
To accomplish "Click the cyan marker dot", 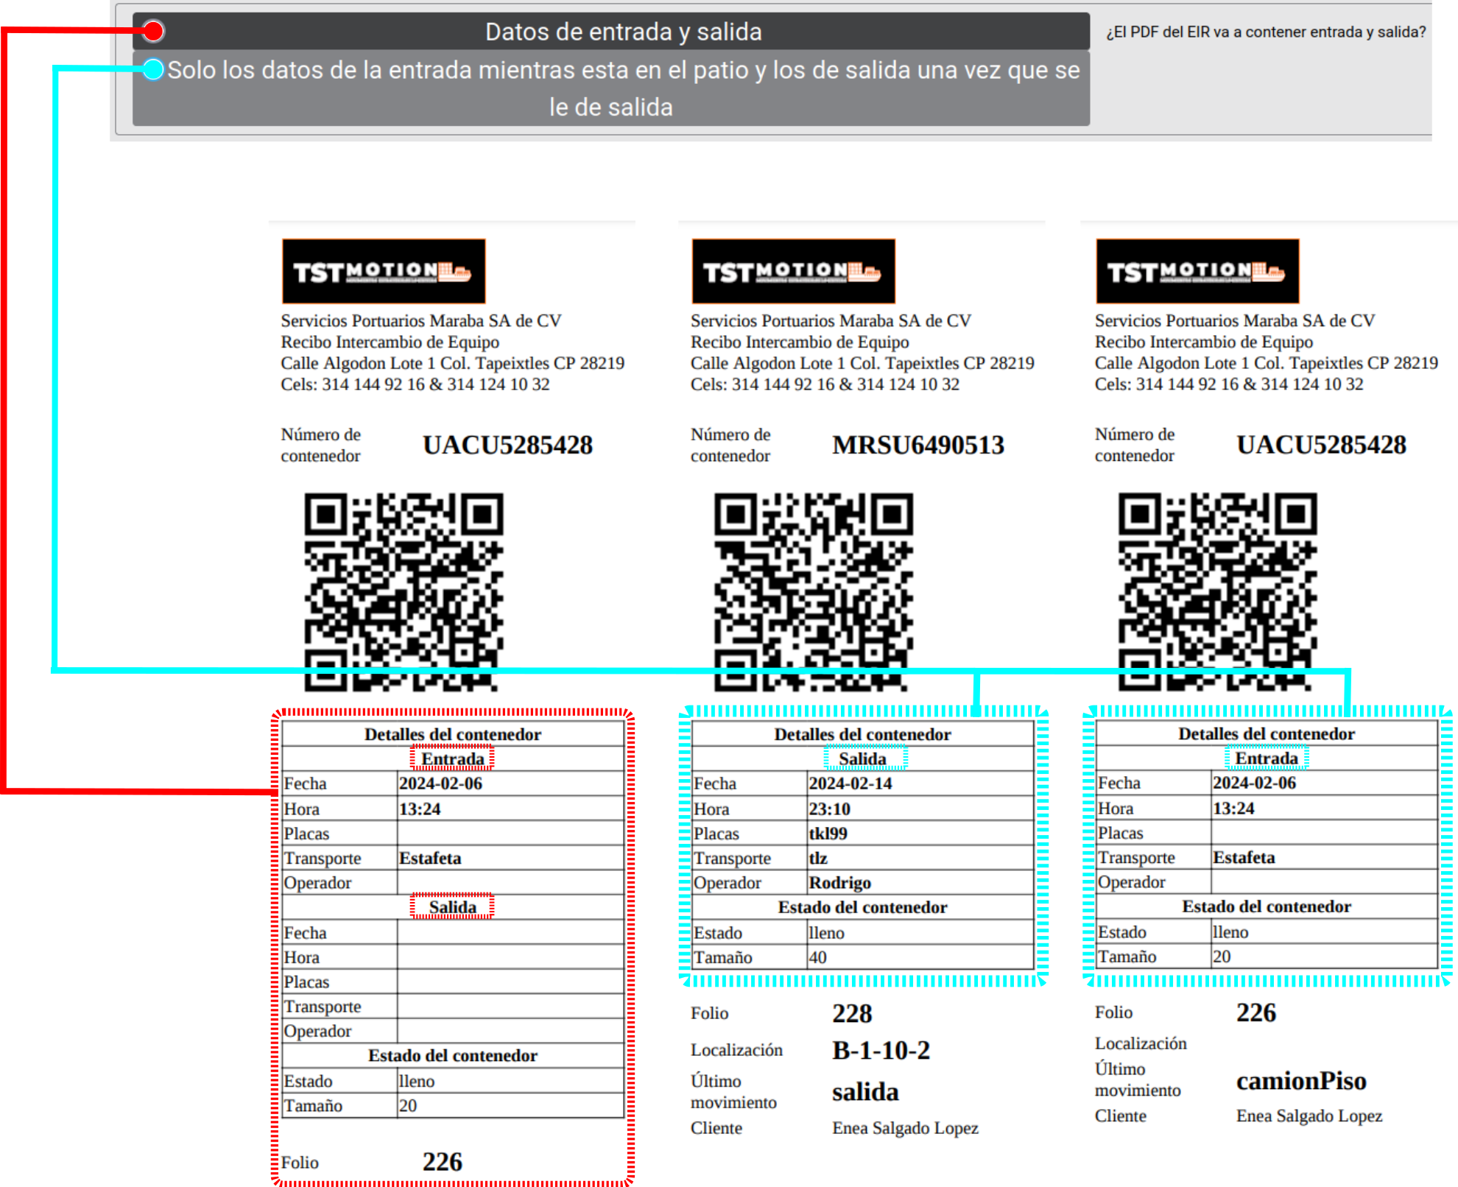I will point(153,69).
